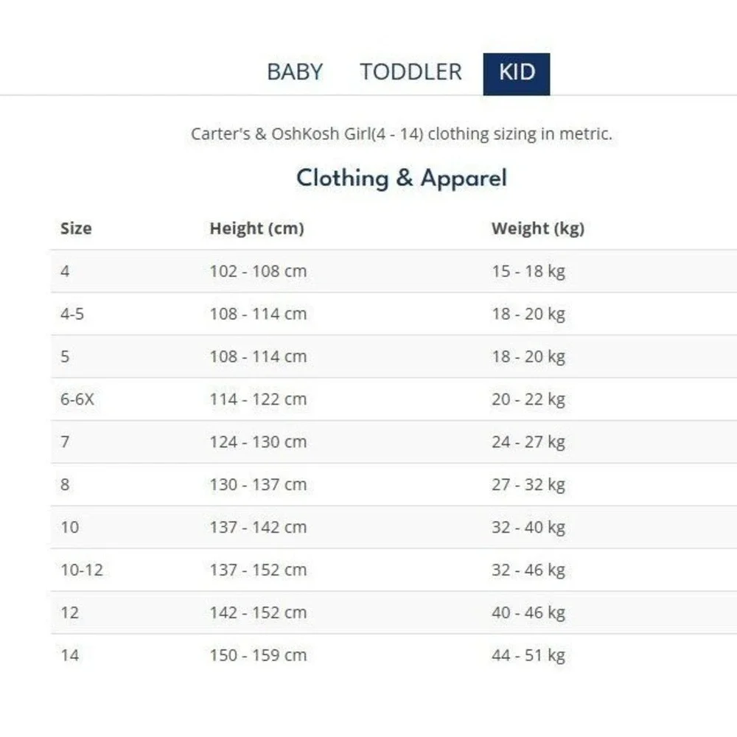Click the Weight (kg) column header
This screenshot has height=737, width=737.
(x=538, y=228)
